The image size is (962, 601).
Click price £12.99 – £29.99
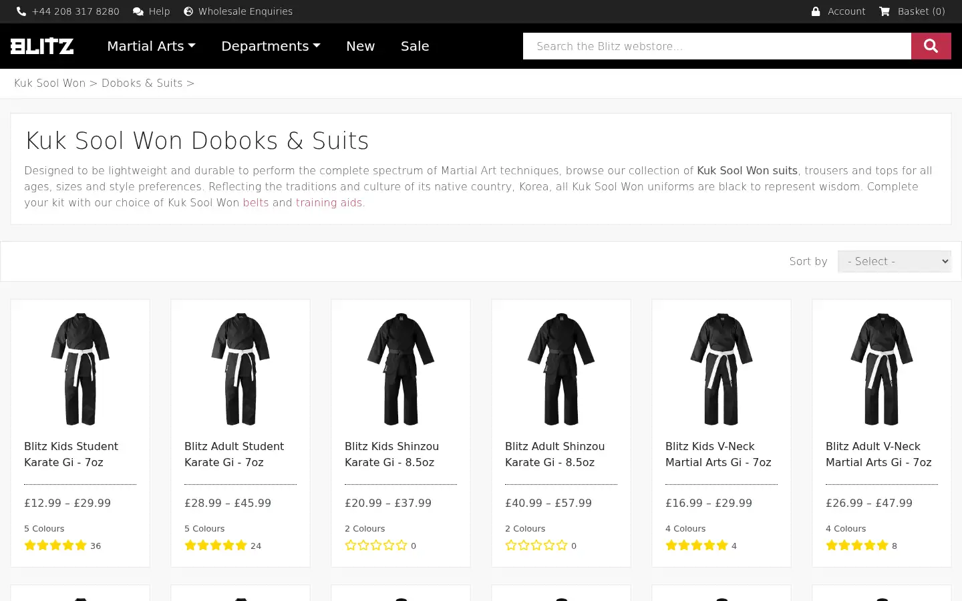click(x=67, y=504)
